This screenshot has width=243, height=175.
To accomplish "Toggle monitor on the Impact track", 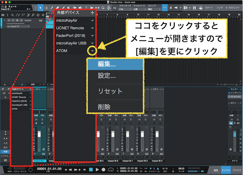I will pyautogui.click(x=21, y=20).
